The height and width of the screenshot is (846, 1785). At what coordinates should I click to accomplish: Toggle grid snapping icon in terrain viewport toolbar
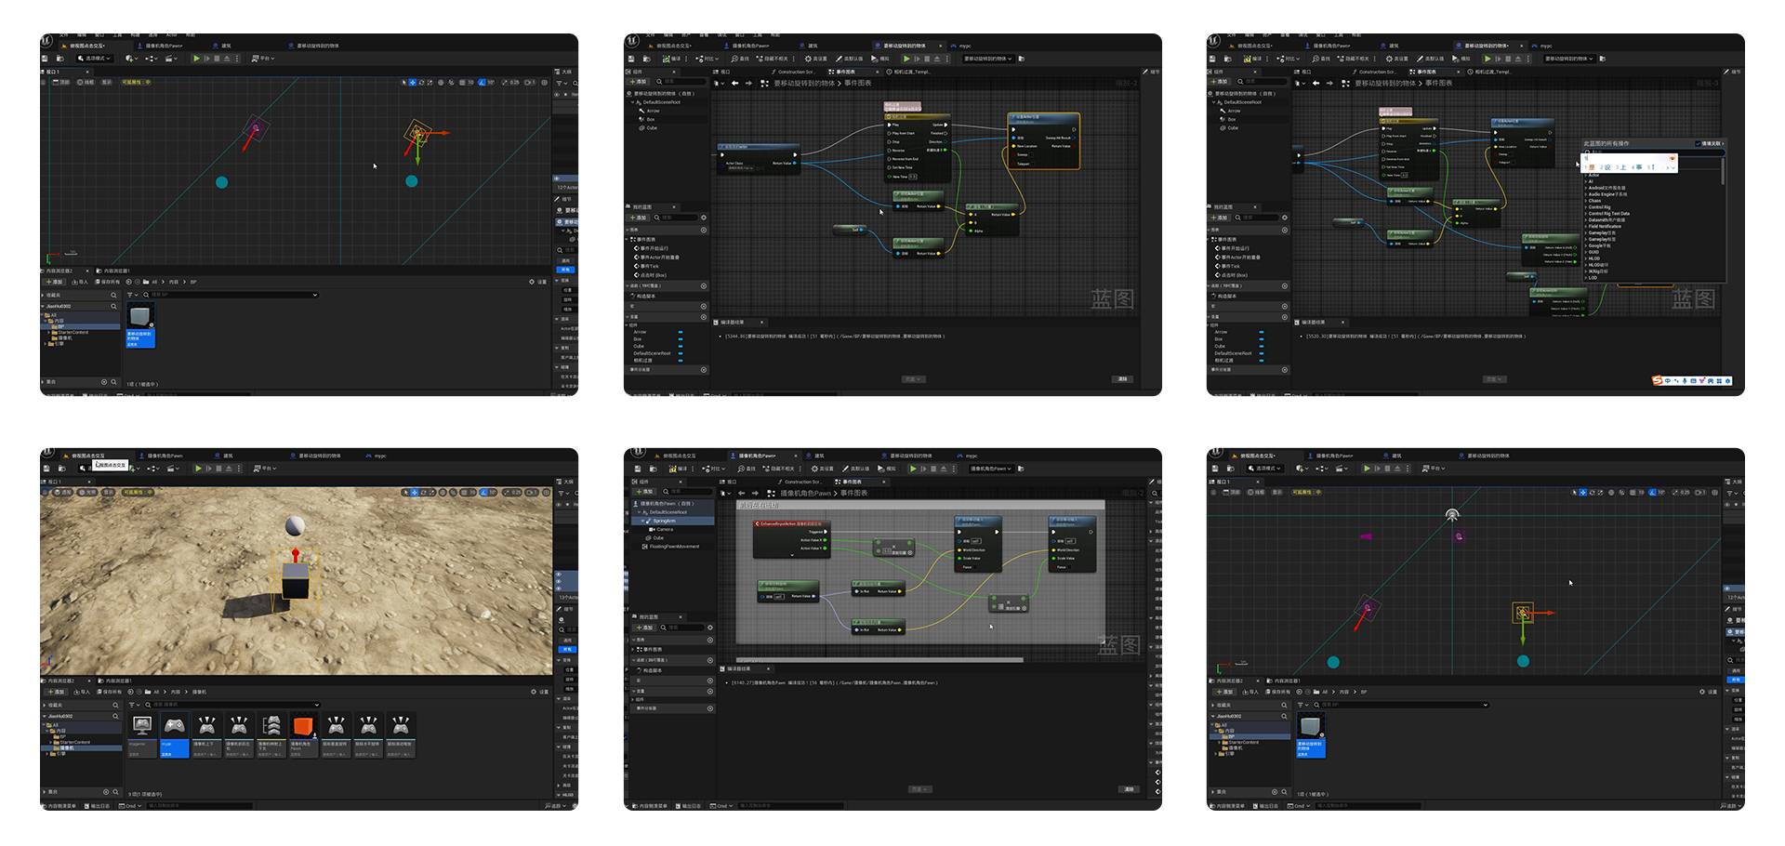(x=464, y=492)
